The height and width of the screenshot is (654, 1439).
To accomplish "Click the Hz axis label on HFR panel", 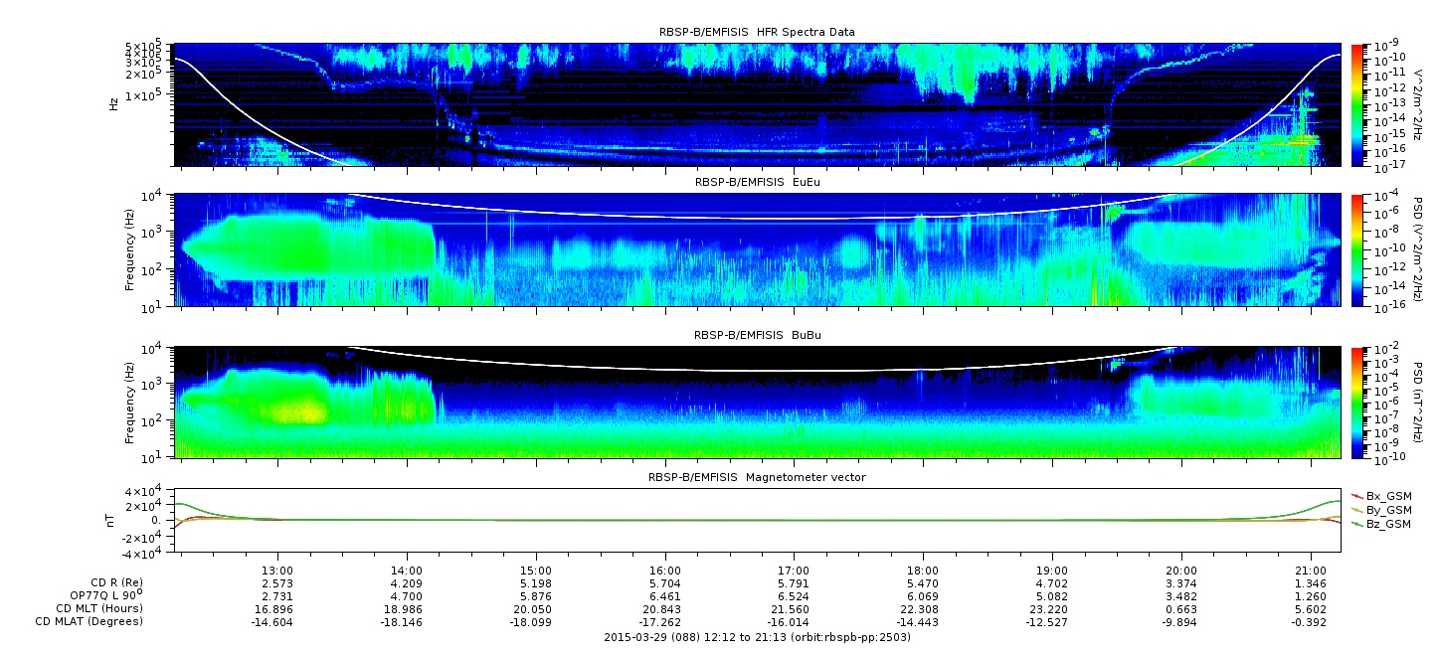I will pos(114,102).
